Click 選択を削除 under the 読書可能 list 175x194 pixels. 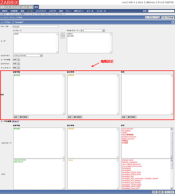point(23,117)
